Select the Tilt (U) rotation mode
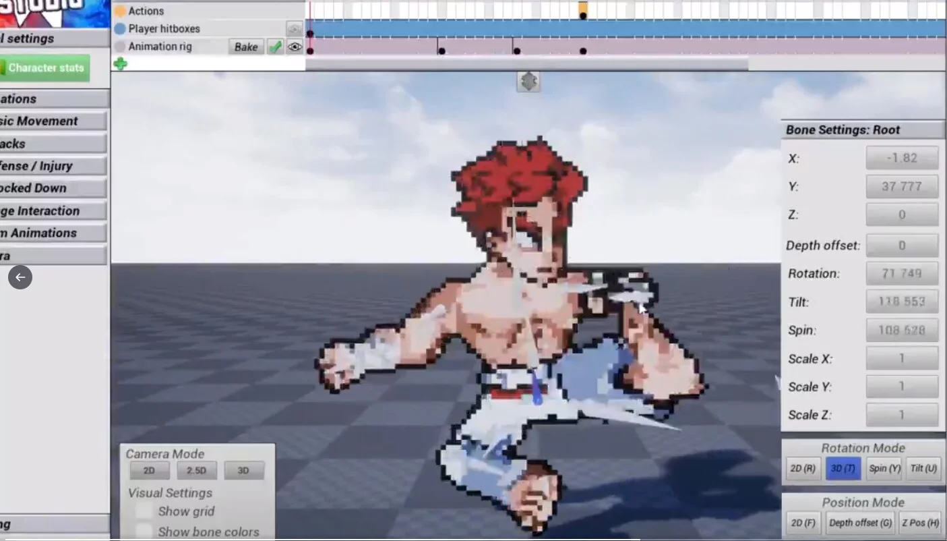Viewport: 947px width, 541px height. click(923, 468)
